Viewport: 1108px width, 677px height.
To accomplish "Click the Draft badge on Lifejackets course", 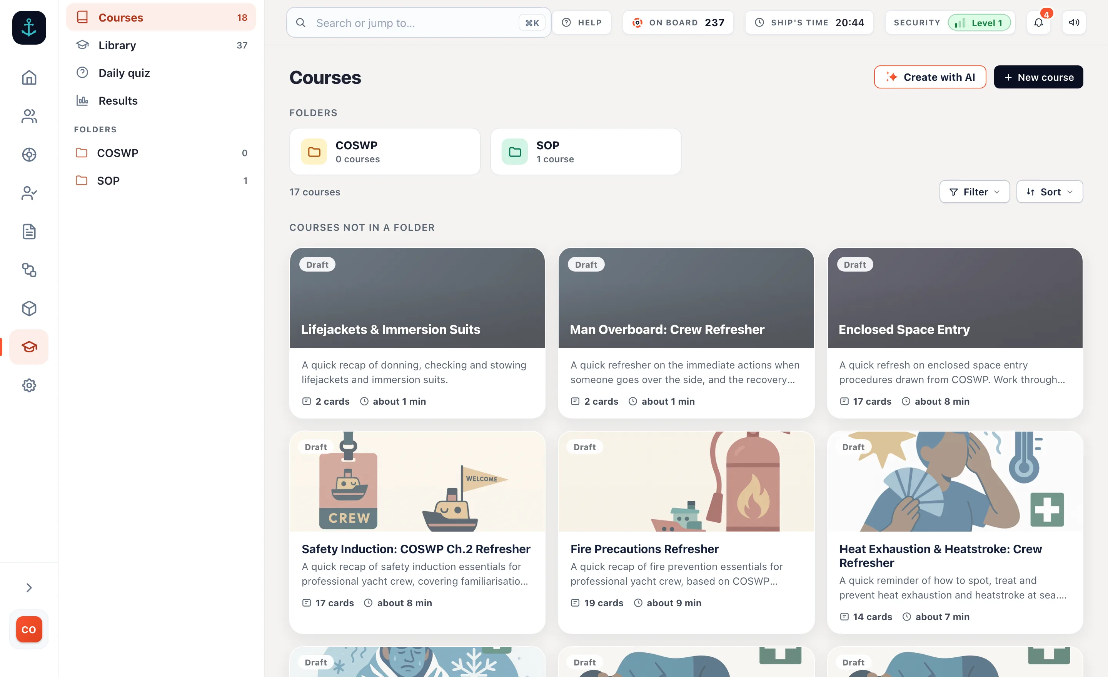I will (317, 264).
